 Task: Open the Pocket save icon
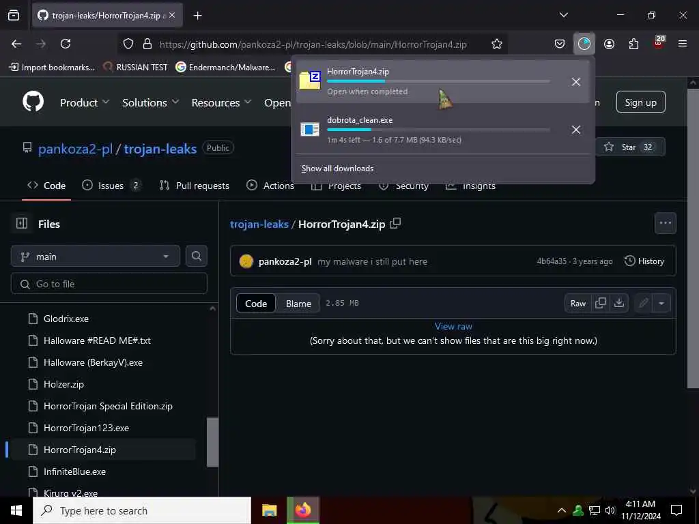560,44
